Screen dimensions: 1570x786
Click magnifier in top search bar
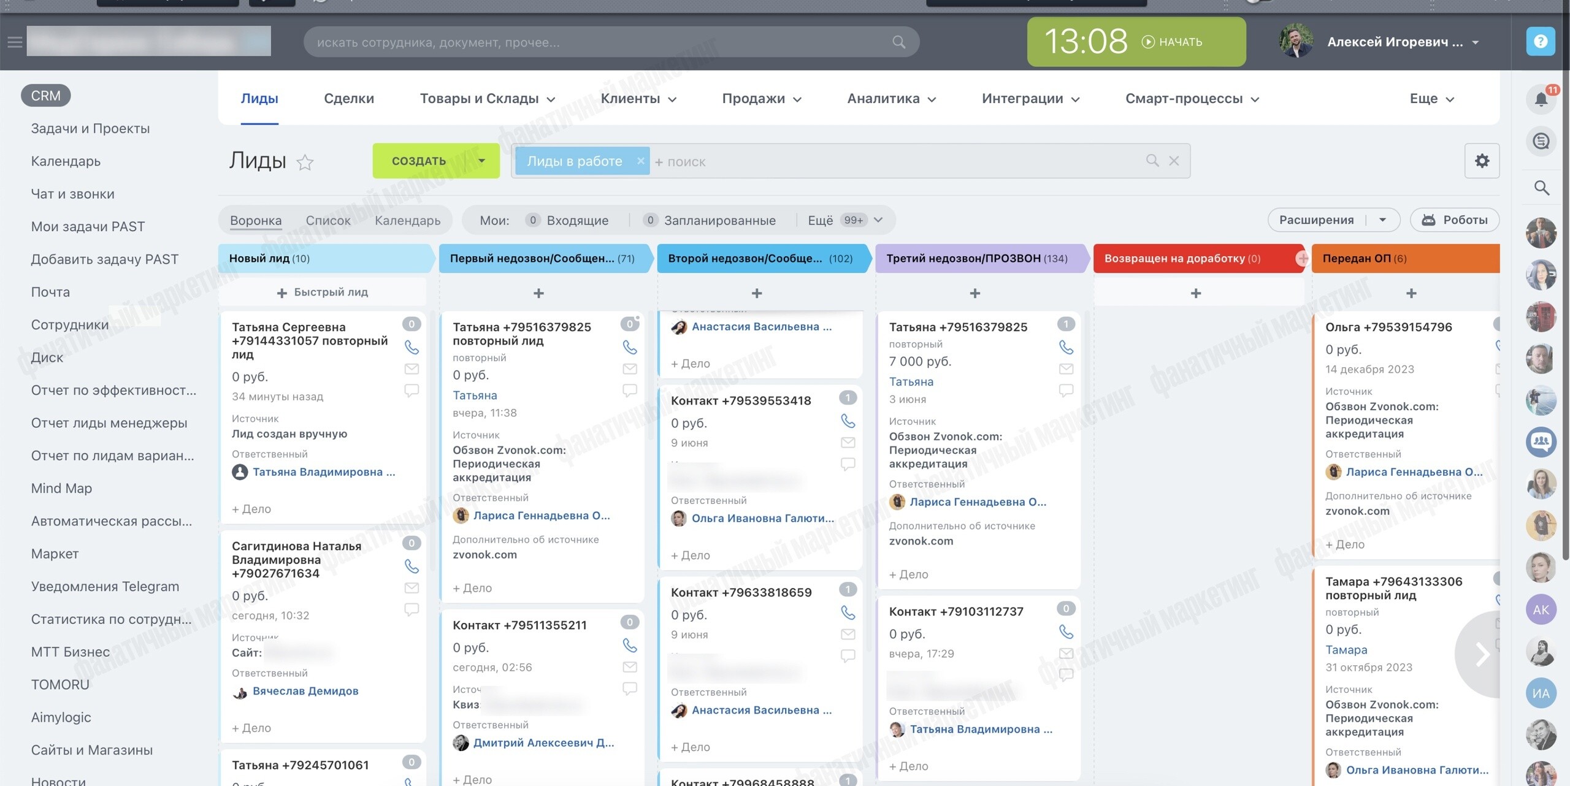(x=898, y=42)
